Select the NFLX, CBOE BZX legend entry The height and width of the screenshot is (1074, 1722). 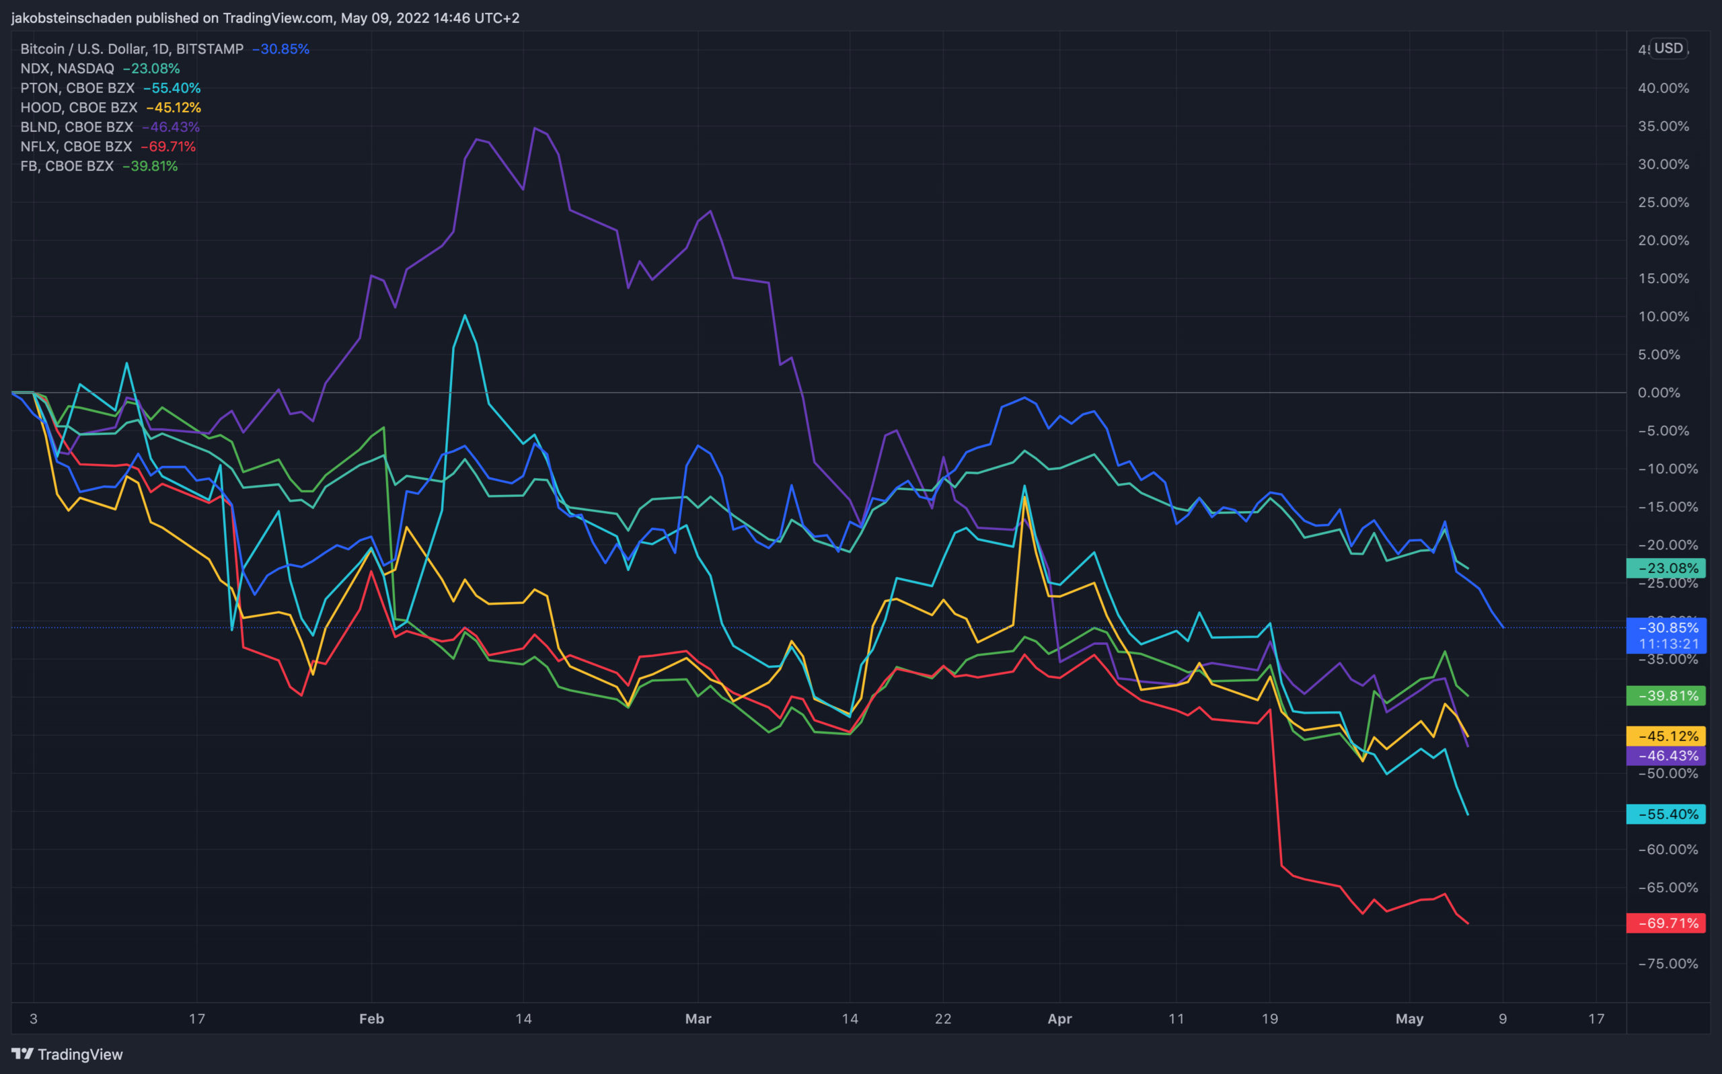[108, 147]
